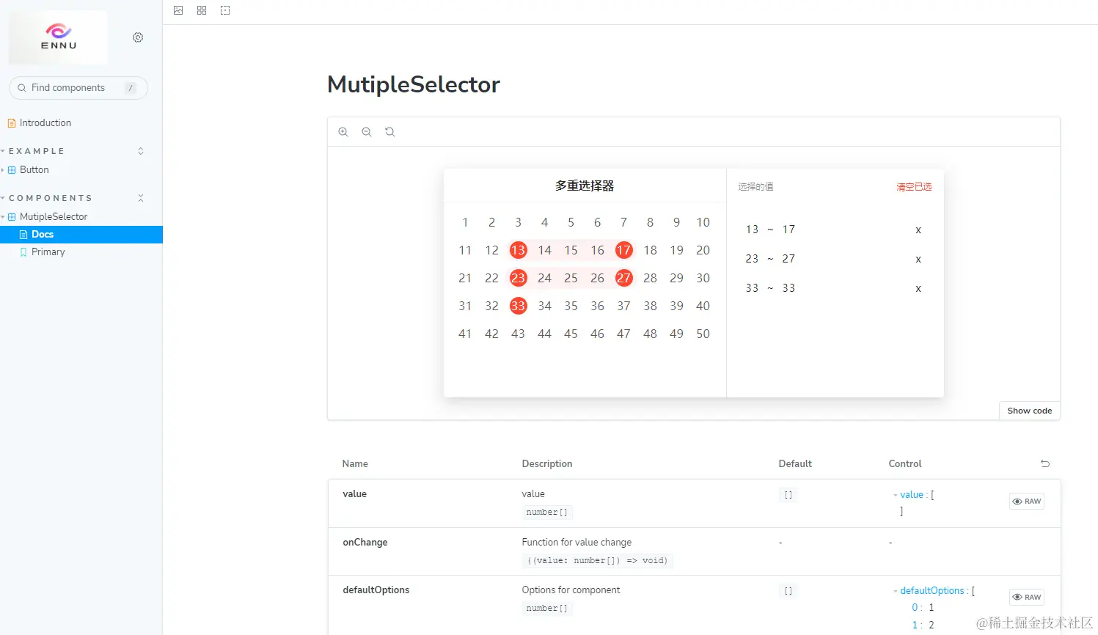
Task: Toggle RAW view for defaultOptions control
Action: pyautogui.click(x=1027, y=597)
